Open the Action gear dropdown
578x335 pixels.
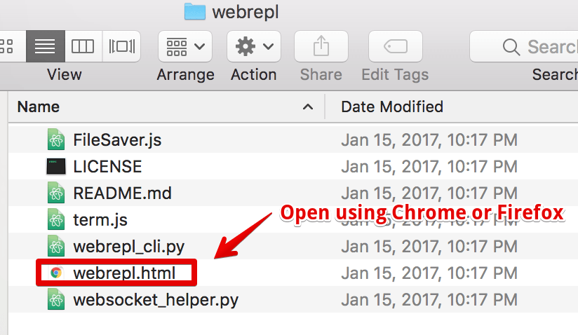(254, 46)
